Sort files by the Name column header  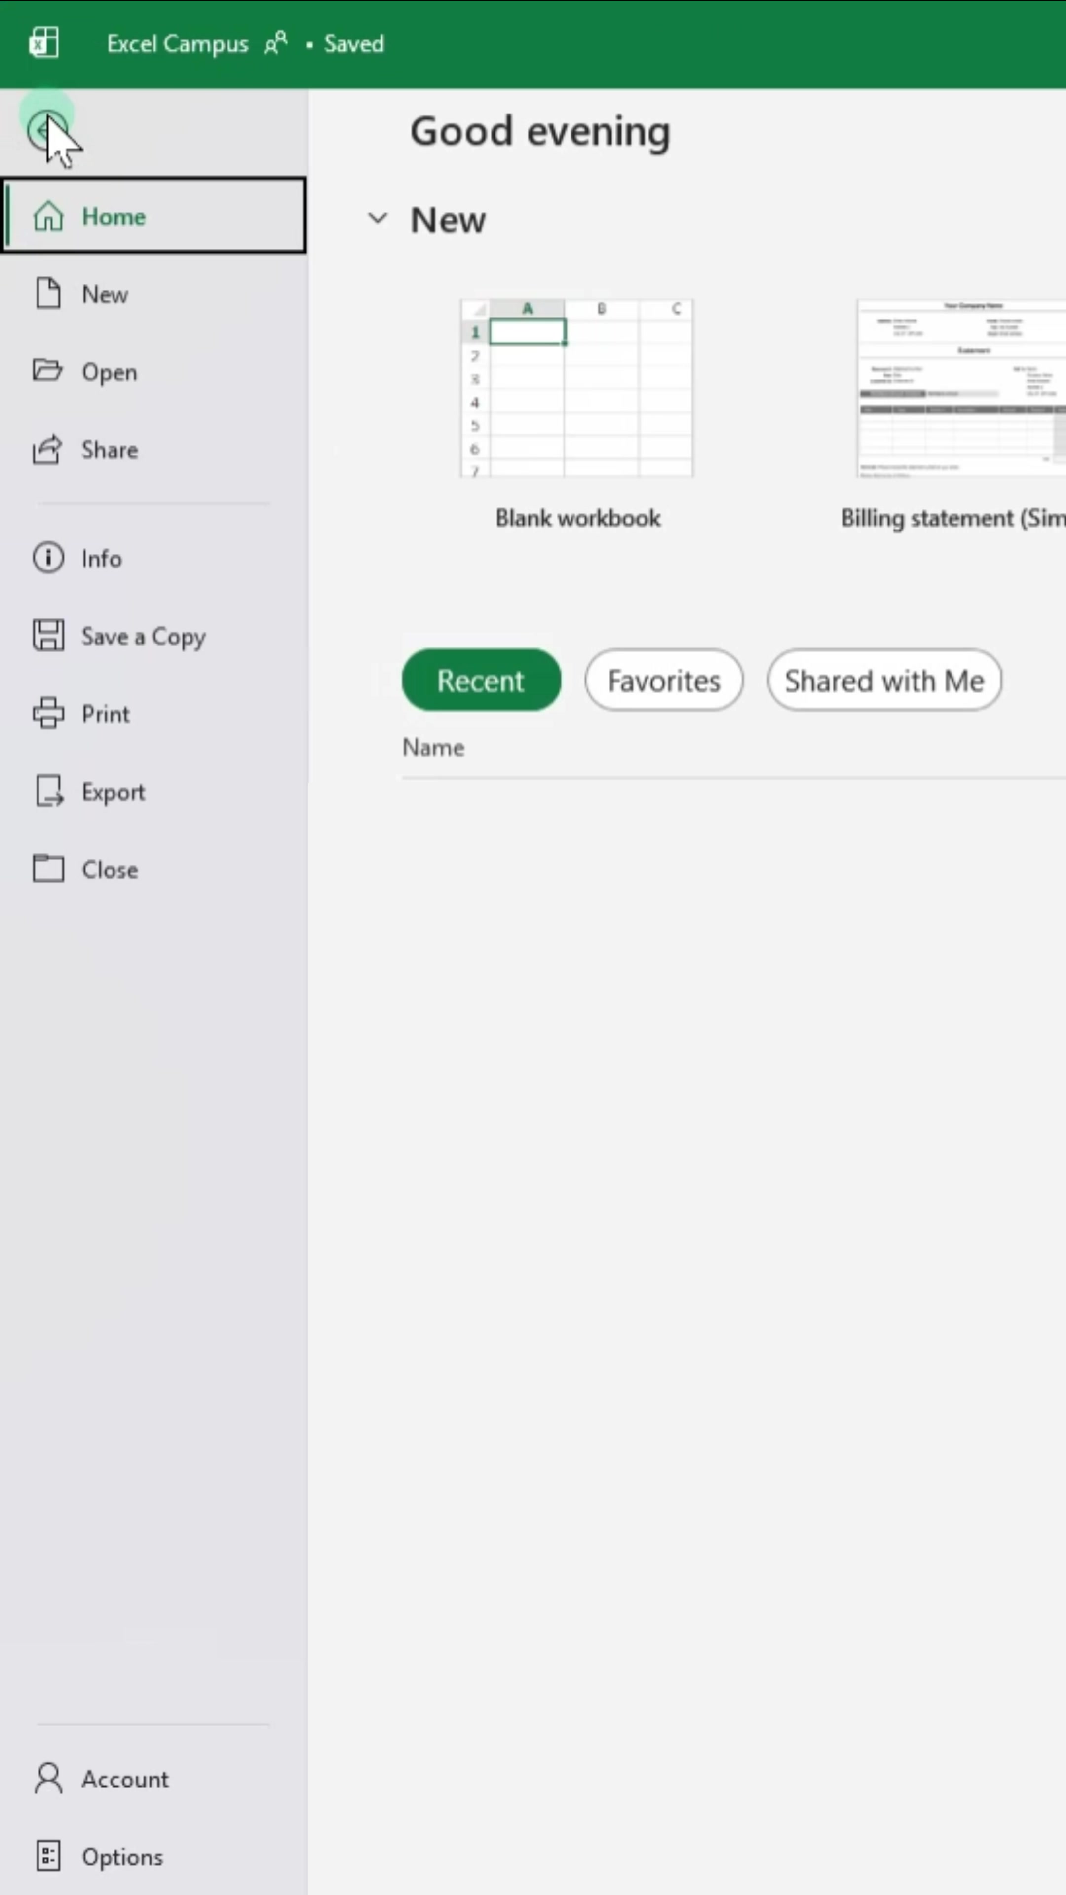(x=433, y=748)
